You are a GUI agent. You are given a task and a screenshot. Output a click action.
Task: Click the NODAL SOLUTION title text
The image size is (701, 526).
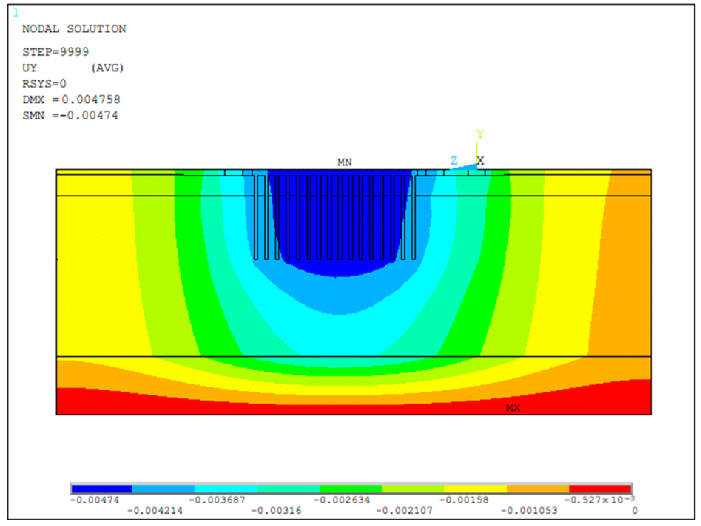coord(74,29)
